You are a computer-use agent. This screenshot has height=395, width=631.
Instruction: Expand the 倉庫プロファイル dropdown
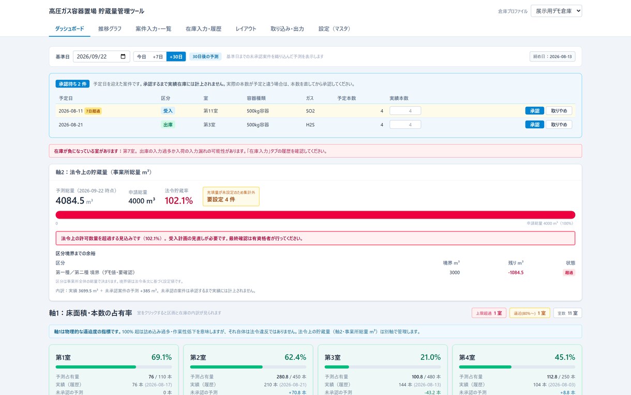pos(556,11)
